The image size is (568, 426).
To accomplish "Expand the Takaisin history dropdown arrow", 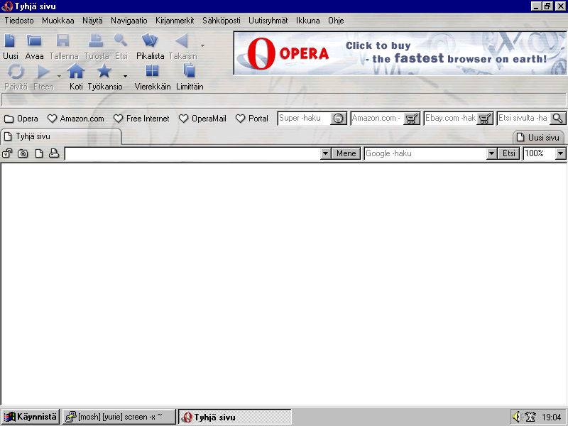I will coord(202,45).
